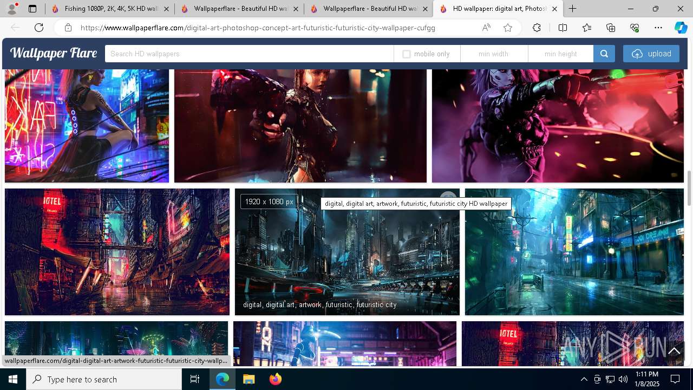The height and width of the screenshot is (390, 693).
Task: Close the active HD wallpaper tab
Action: 554,9
